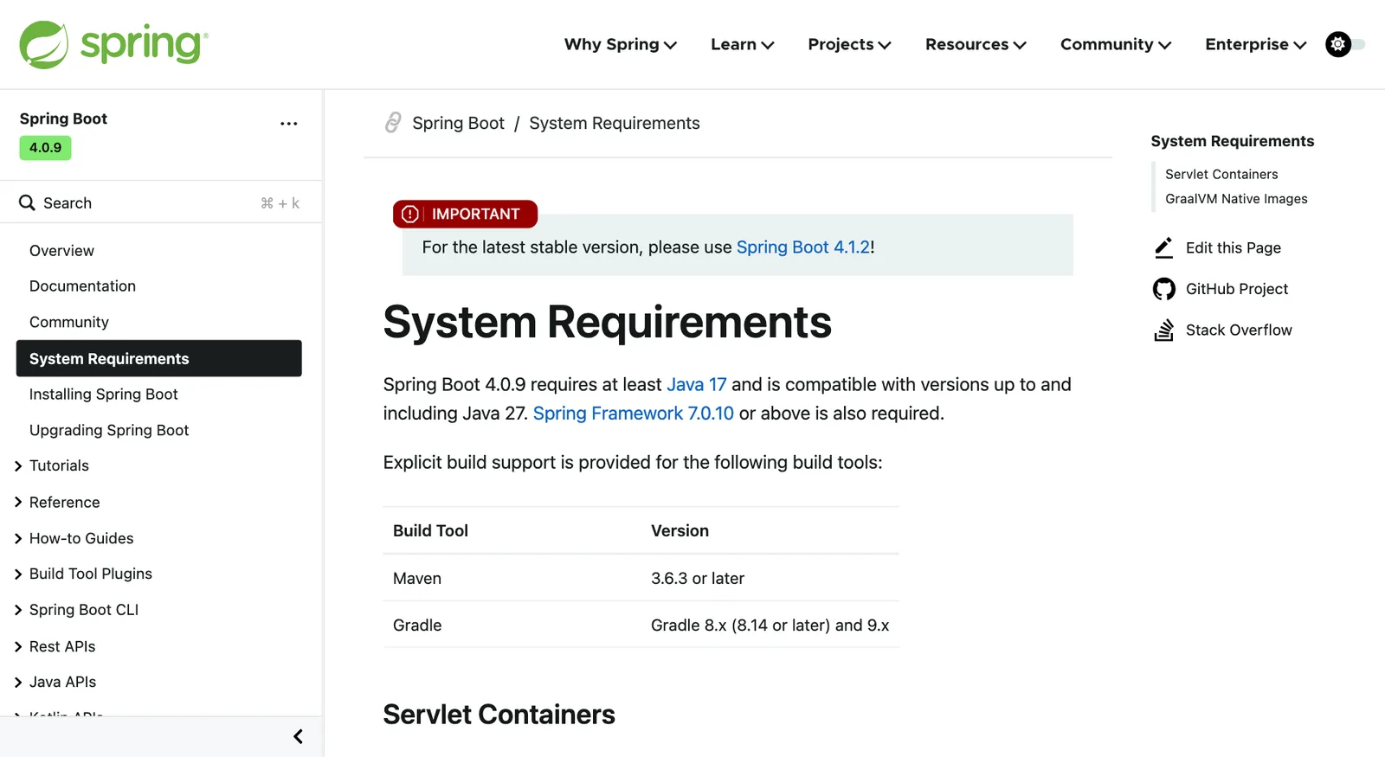Click the "3.6.3 or later" Maven version cell

tap(698, 578)
